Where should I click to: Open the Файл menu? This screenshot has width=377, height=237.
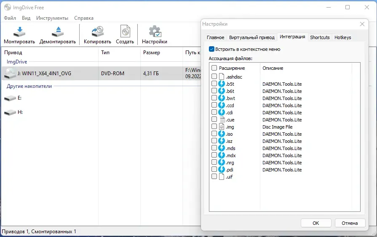[10, 18]
